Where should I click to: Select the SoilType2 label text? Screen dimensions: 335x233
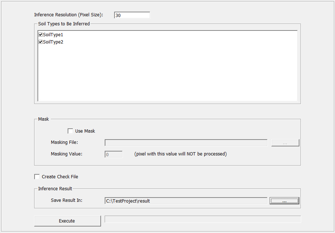tap(53, 42)
